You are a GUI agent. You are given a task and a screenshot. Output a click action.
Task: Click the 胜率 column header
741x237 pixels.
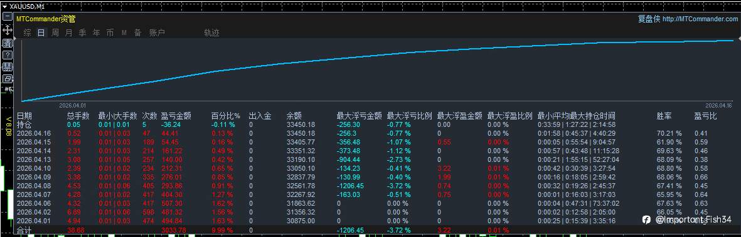(664, 116)
